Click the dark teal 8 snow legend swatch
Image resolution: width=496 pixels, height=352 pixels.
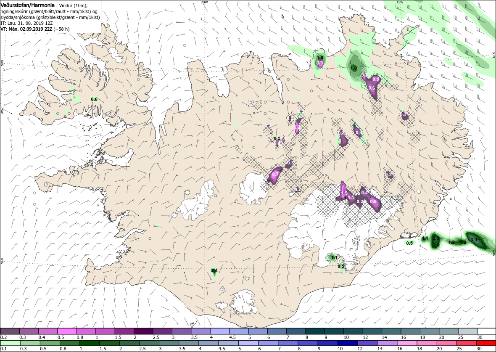[315, 331]
